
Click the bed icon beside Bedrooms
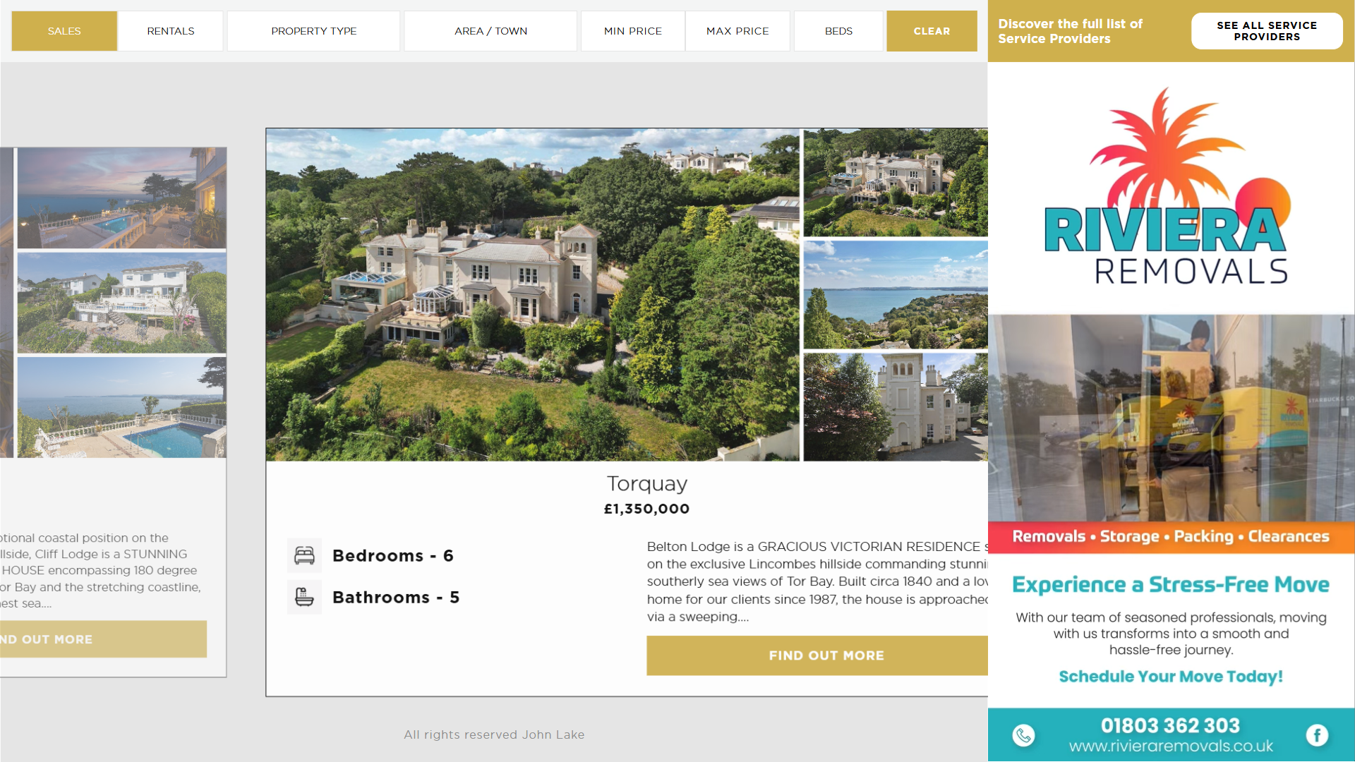point(304,556)
